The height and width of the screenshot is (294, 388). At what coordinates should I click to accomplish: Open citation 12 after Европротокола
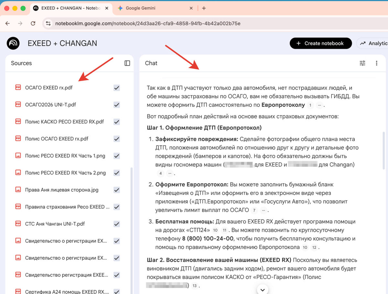tap(314, 247)
